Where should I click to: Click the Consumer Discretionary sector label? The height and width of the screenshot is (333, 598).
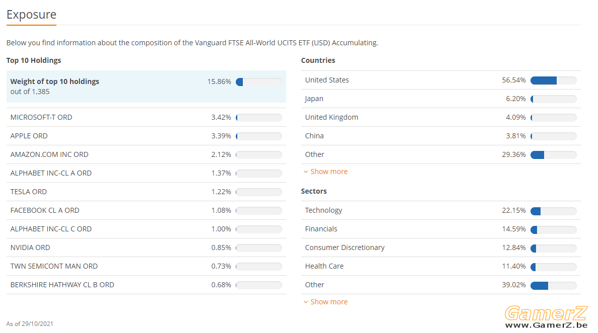pos(345,247)
